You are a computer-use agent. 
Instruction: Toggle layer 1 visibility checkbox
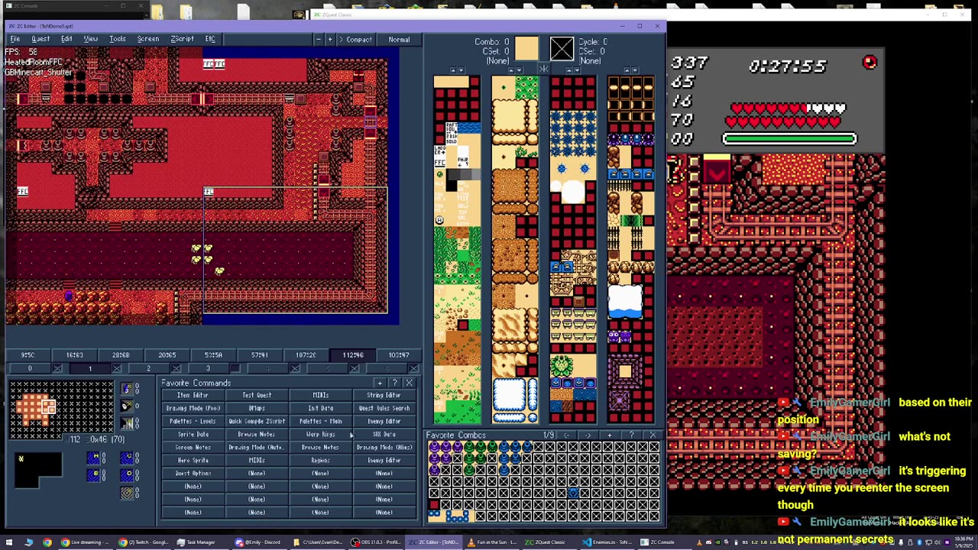coord(117,368)
